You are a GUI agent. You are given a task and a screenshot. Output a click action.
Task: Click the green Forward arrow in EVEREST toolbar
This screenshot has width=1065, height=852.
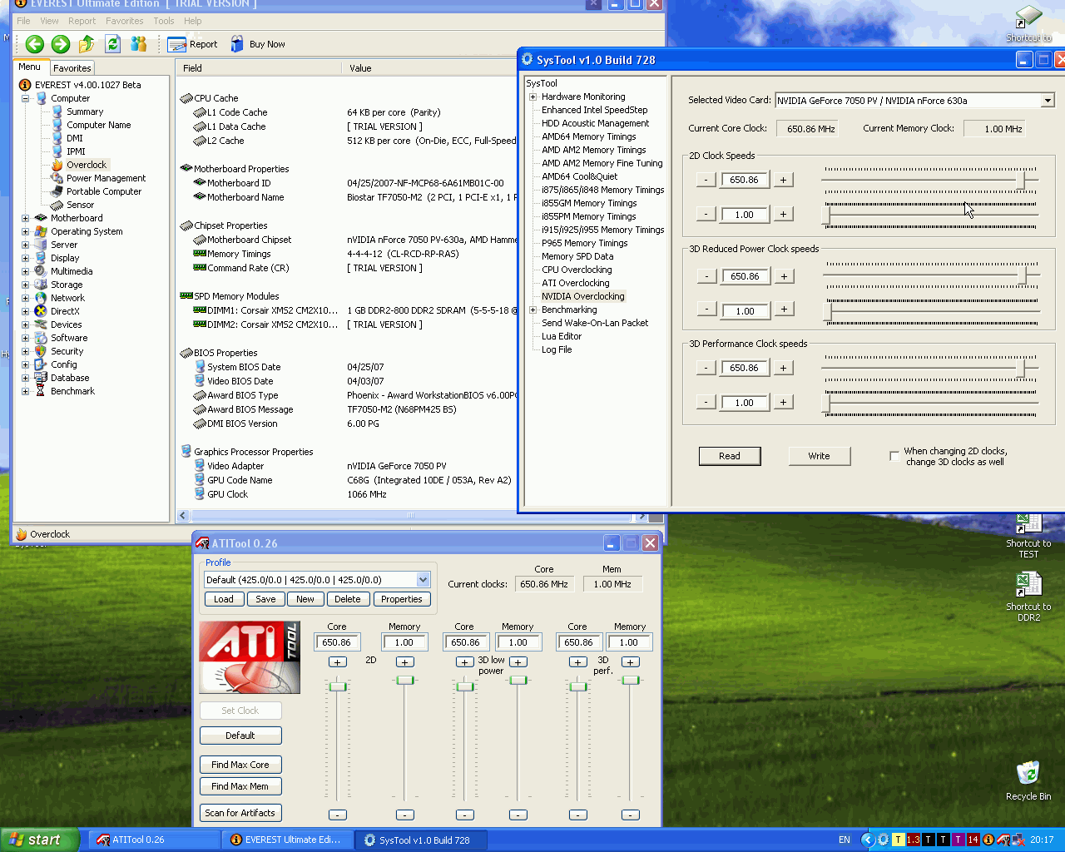click(x=61, y=44)
